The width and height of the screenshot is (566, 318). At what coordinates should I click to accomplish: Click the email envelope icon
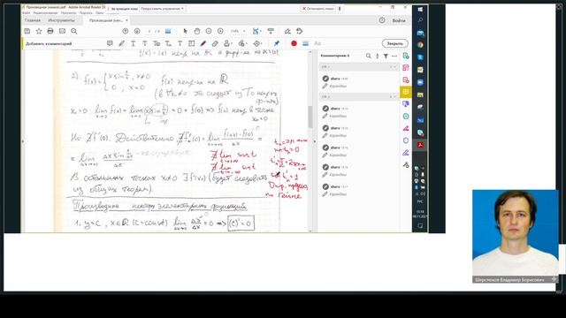click(x=62, y=32)
